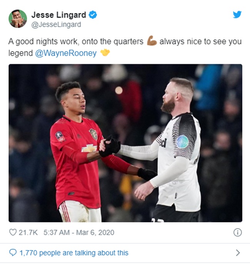Open the @WayneRooney mention link
250x264 pixels.
(66, 53)
